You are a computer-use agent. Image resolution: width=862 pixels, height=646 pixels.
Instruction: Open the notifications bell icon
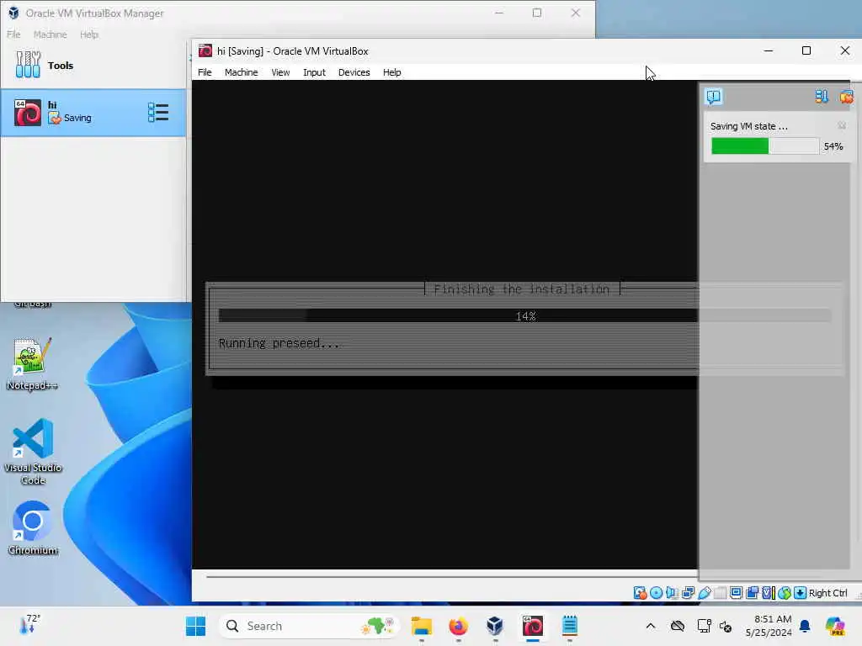805,626
